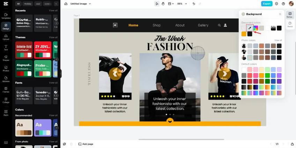The width and height of the screenshot is (296, 148).
Task: Select the Design sidebar tab
Action: (6, 27)
